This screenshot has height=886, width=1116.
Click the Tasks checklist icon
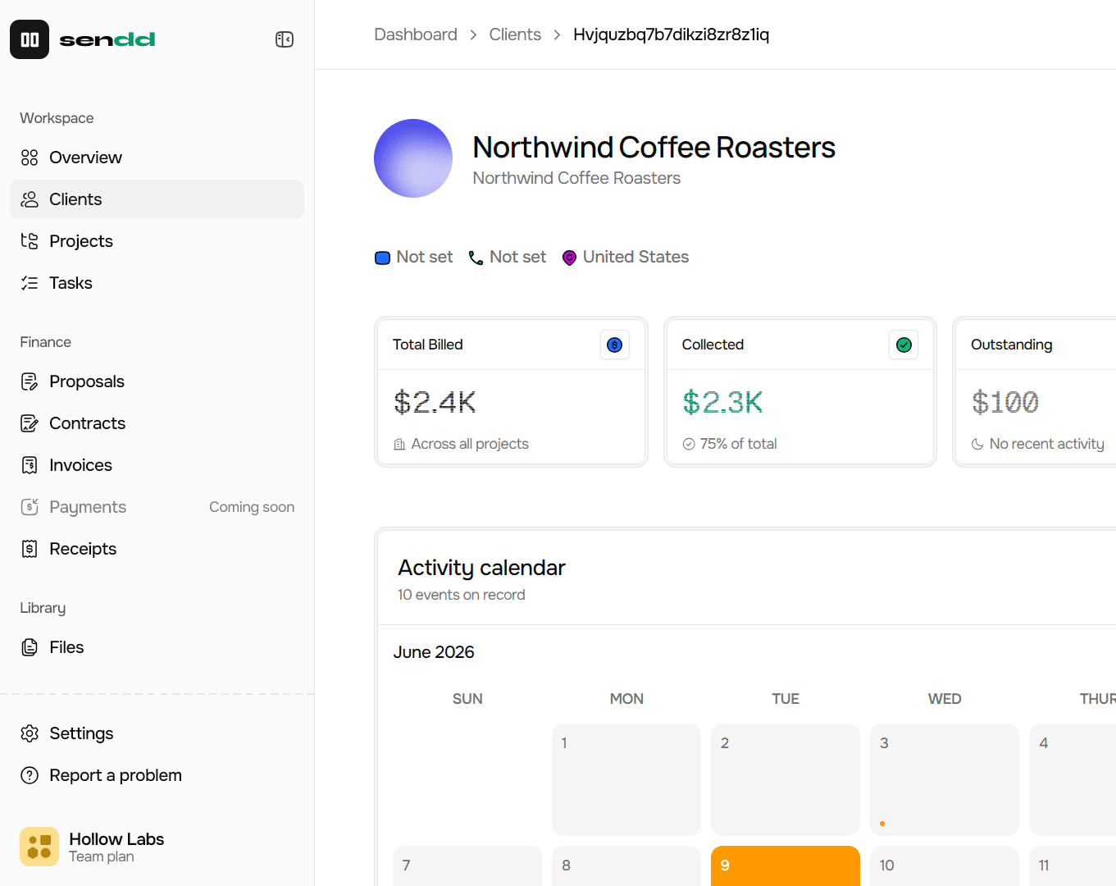(30, 283)
